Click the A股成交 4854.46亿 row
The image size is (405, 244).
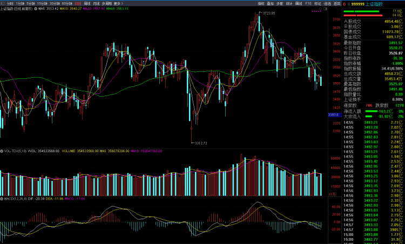373,22
